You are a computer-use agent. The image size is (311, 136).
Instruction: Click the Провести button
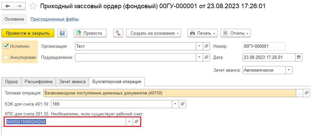90,33
